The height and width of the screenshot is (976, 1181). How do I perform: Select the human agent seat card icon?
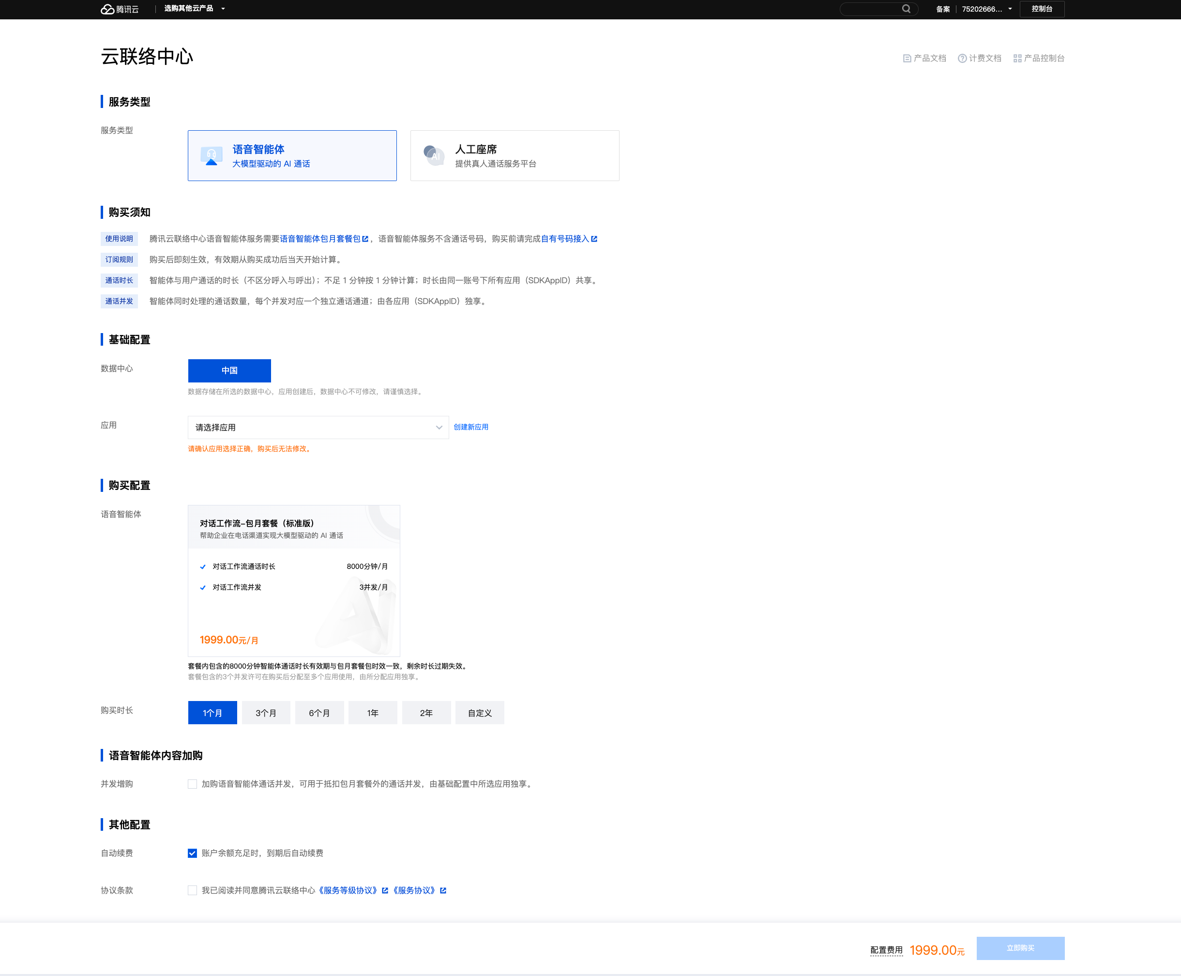point(434,156)
